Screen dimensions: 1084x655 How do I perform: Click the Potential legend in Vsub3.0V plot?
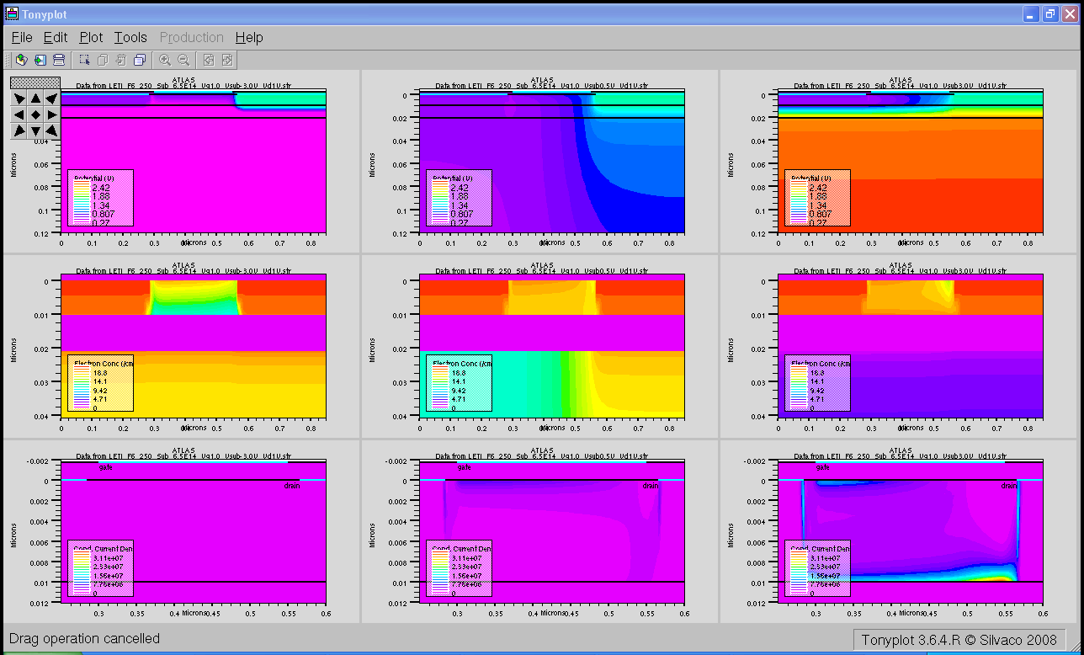pos(817,198)
